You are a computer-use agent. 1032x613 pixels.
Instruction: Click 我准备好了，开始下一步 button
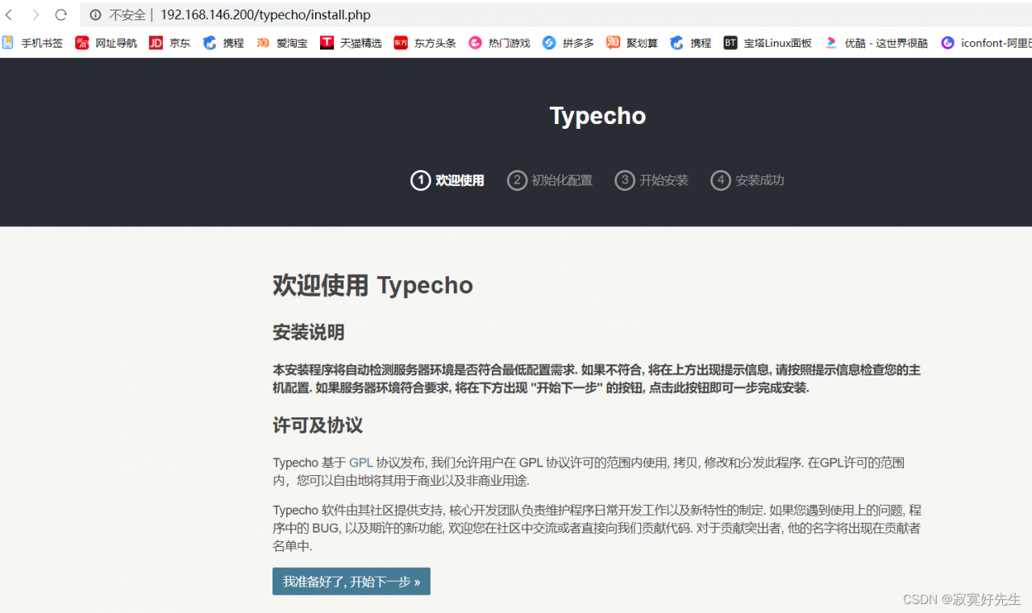point(351,581)
